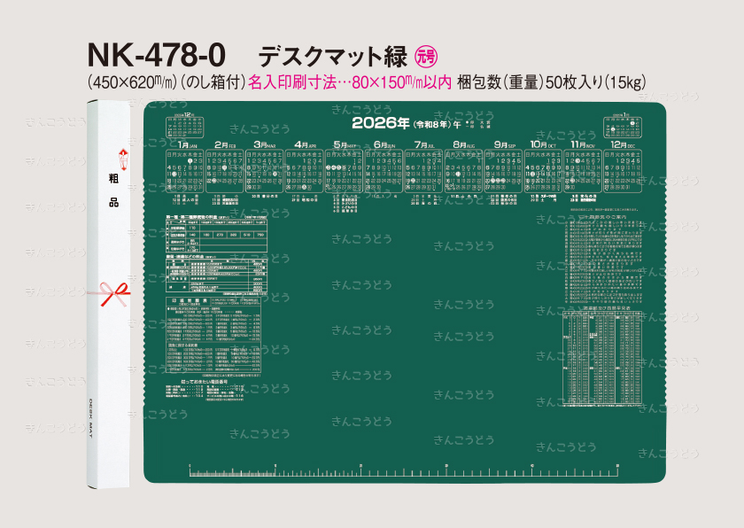This screenshot has width=744, height=528.
Task: Click the 10月 OCT month heading
Action: pyautogui.click(x=543, y=144)
